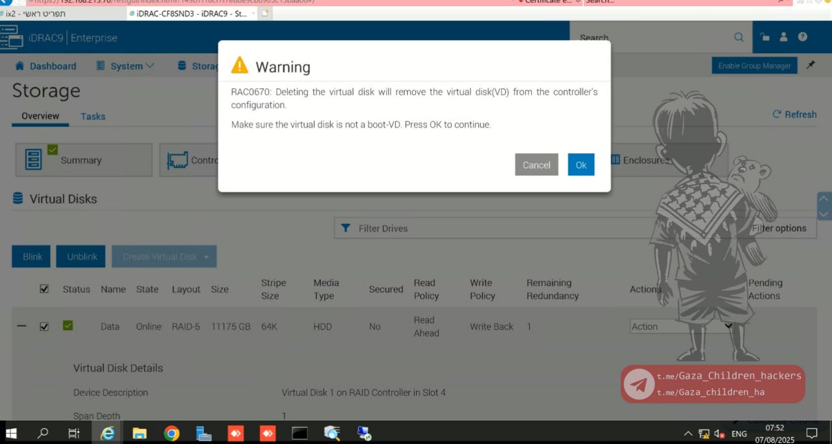Click the Refresh link
This screenshot has width=832, height=444.
pos(794,114)
